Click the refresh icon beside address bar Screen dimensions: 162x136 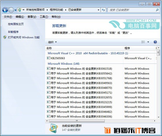(103, 10)
